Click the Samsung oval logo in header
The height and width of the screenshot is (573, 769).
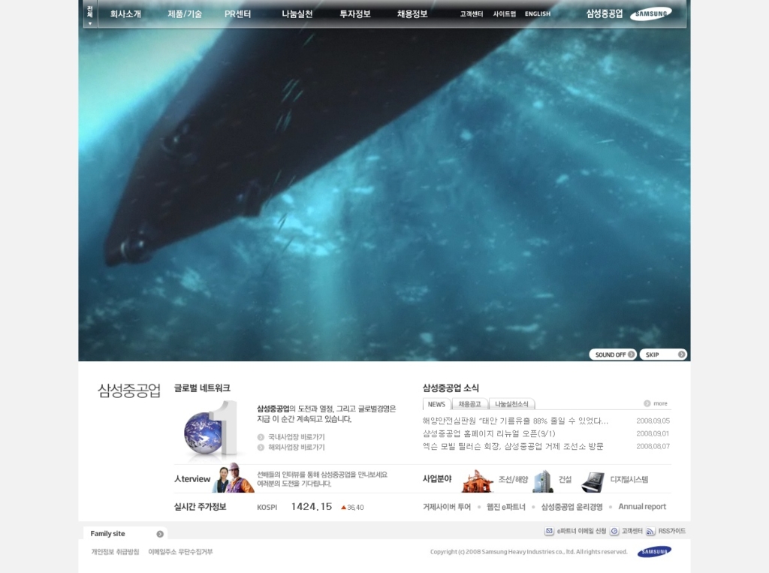651,14
